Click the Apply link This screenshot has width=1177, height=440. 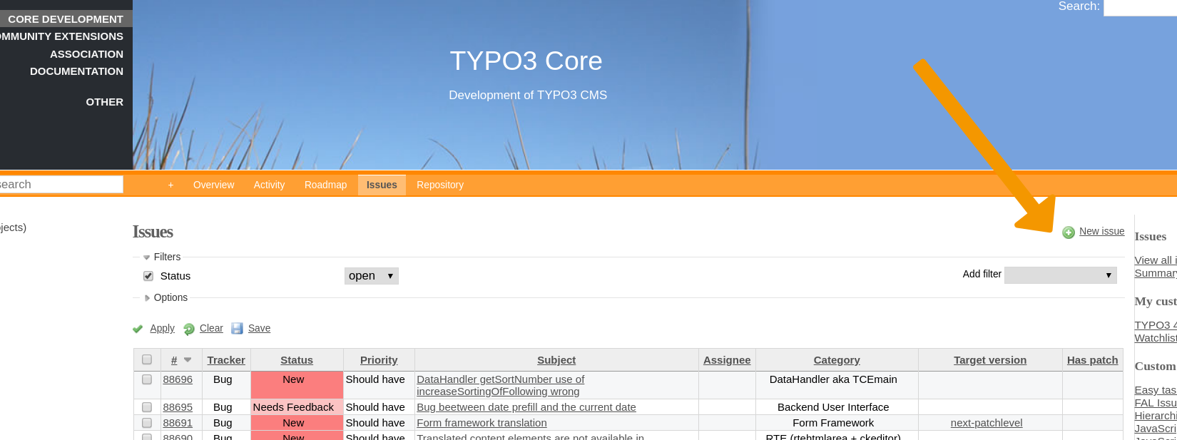(162, 328)
